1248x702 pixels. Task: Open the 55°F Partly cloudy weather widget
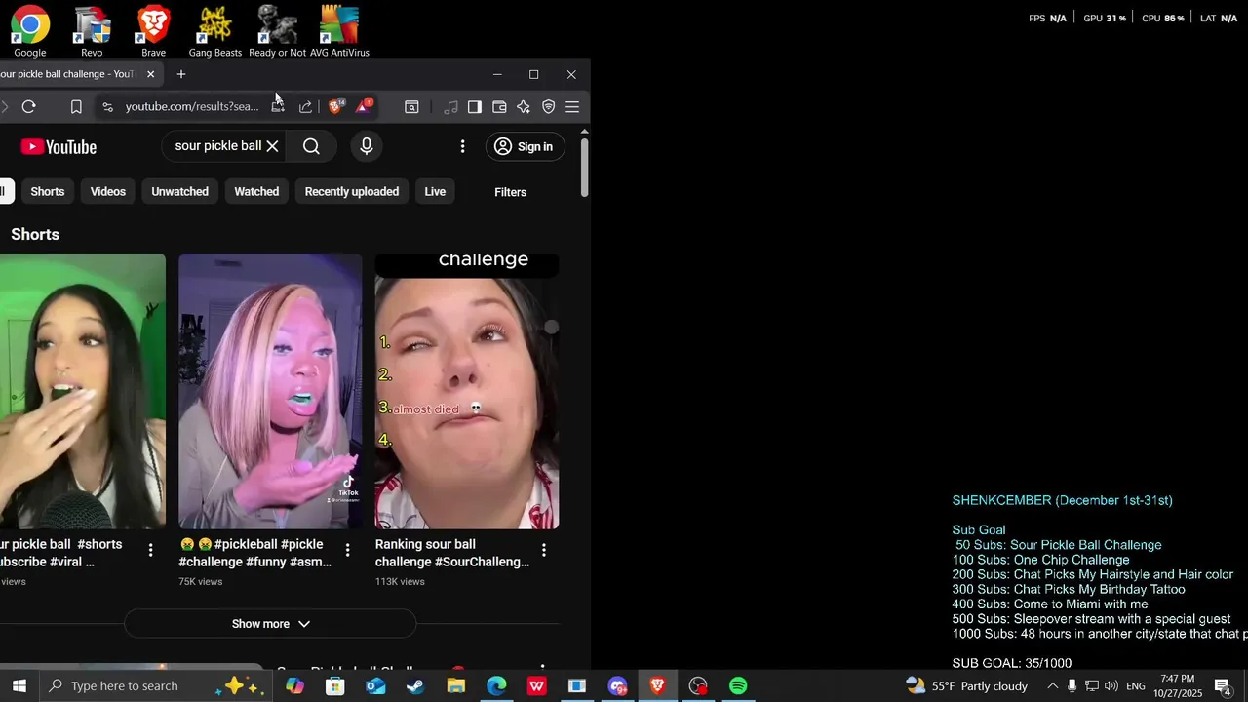966,686
